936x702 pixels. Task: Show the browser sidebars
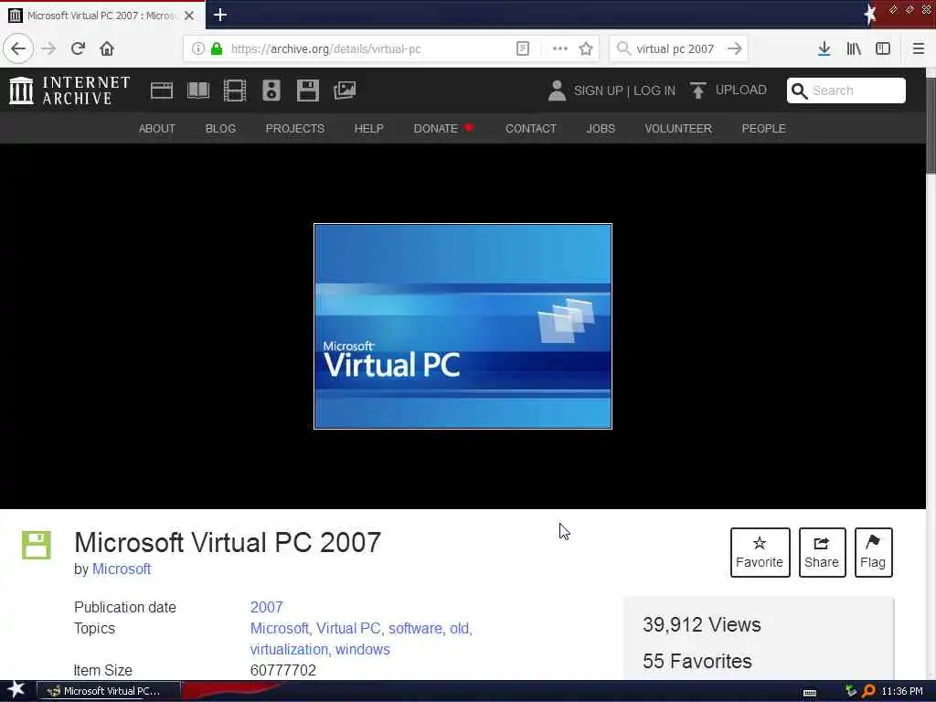tap(883, 48)
